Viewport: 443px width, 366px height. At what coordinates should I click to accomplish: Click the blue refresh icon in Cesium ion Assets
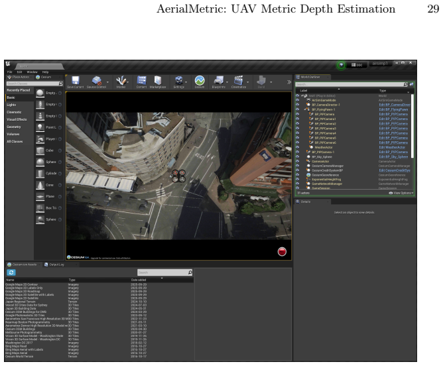(x=11, y=273)
